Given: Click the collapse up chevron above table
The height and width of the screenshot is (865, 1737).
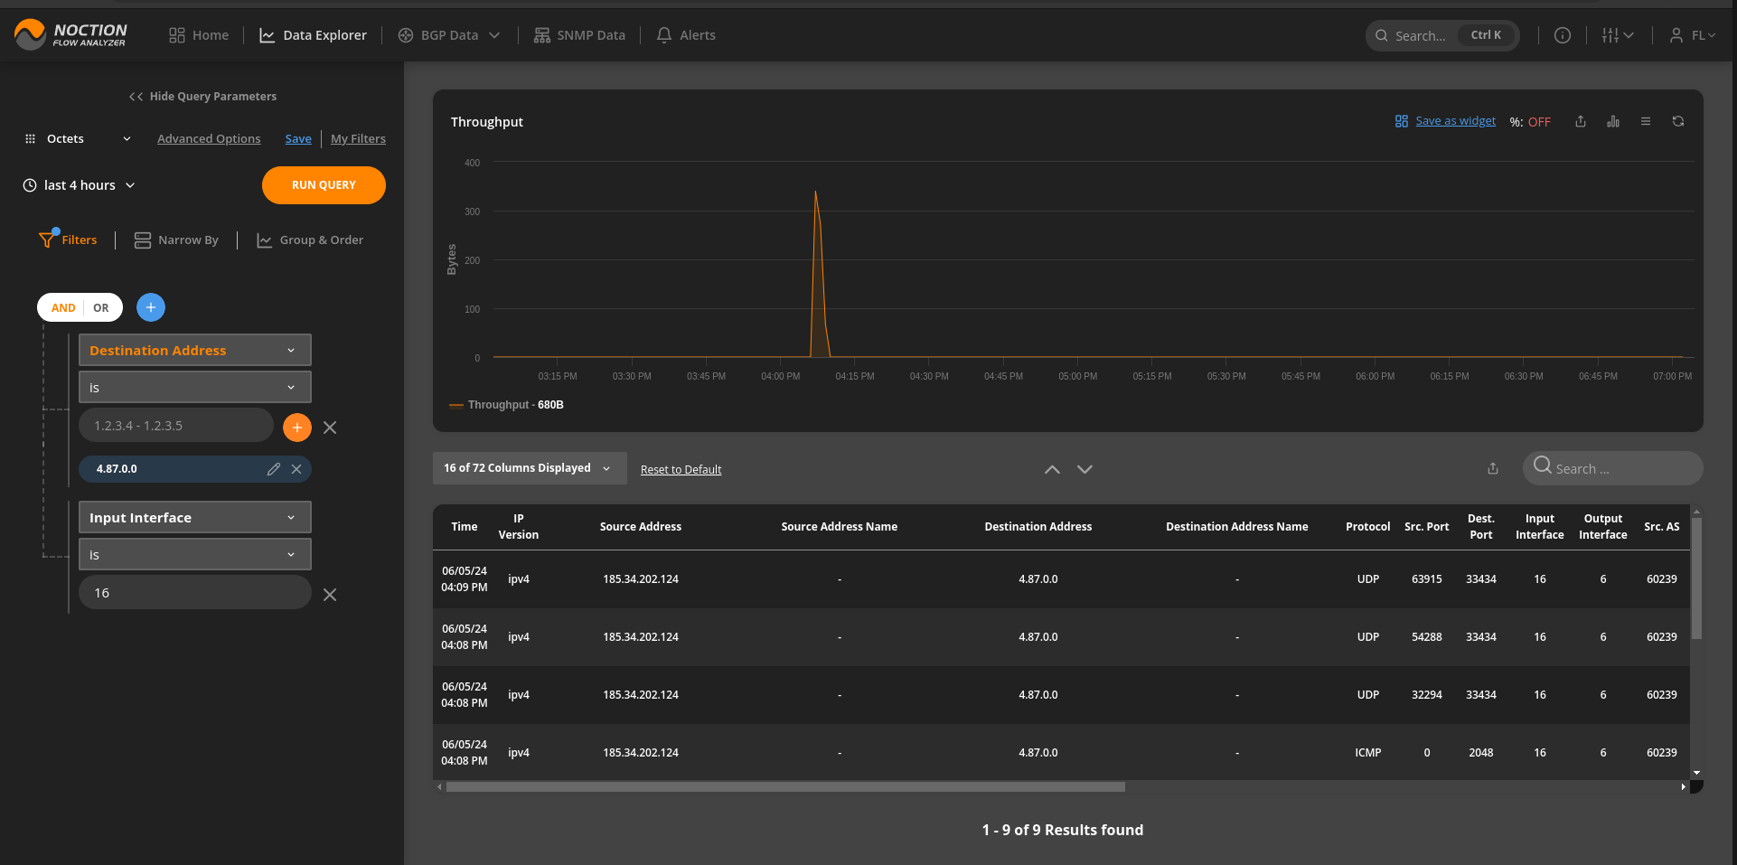Looking at the screenshot, I should click(1052, 469).
